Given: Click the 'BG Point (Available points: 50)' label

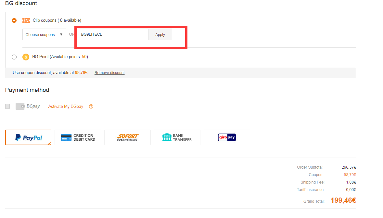Looking at the screenshot, I should 60,57.
